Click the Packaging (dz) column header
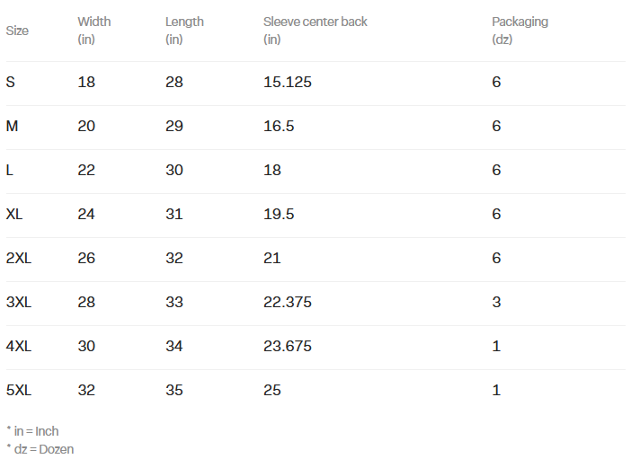 [x=520, y=31]
